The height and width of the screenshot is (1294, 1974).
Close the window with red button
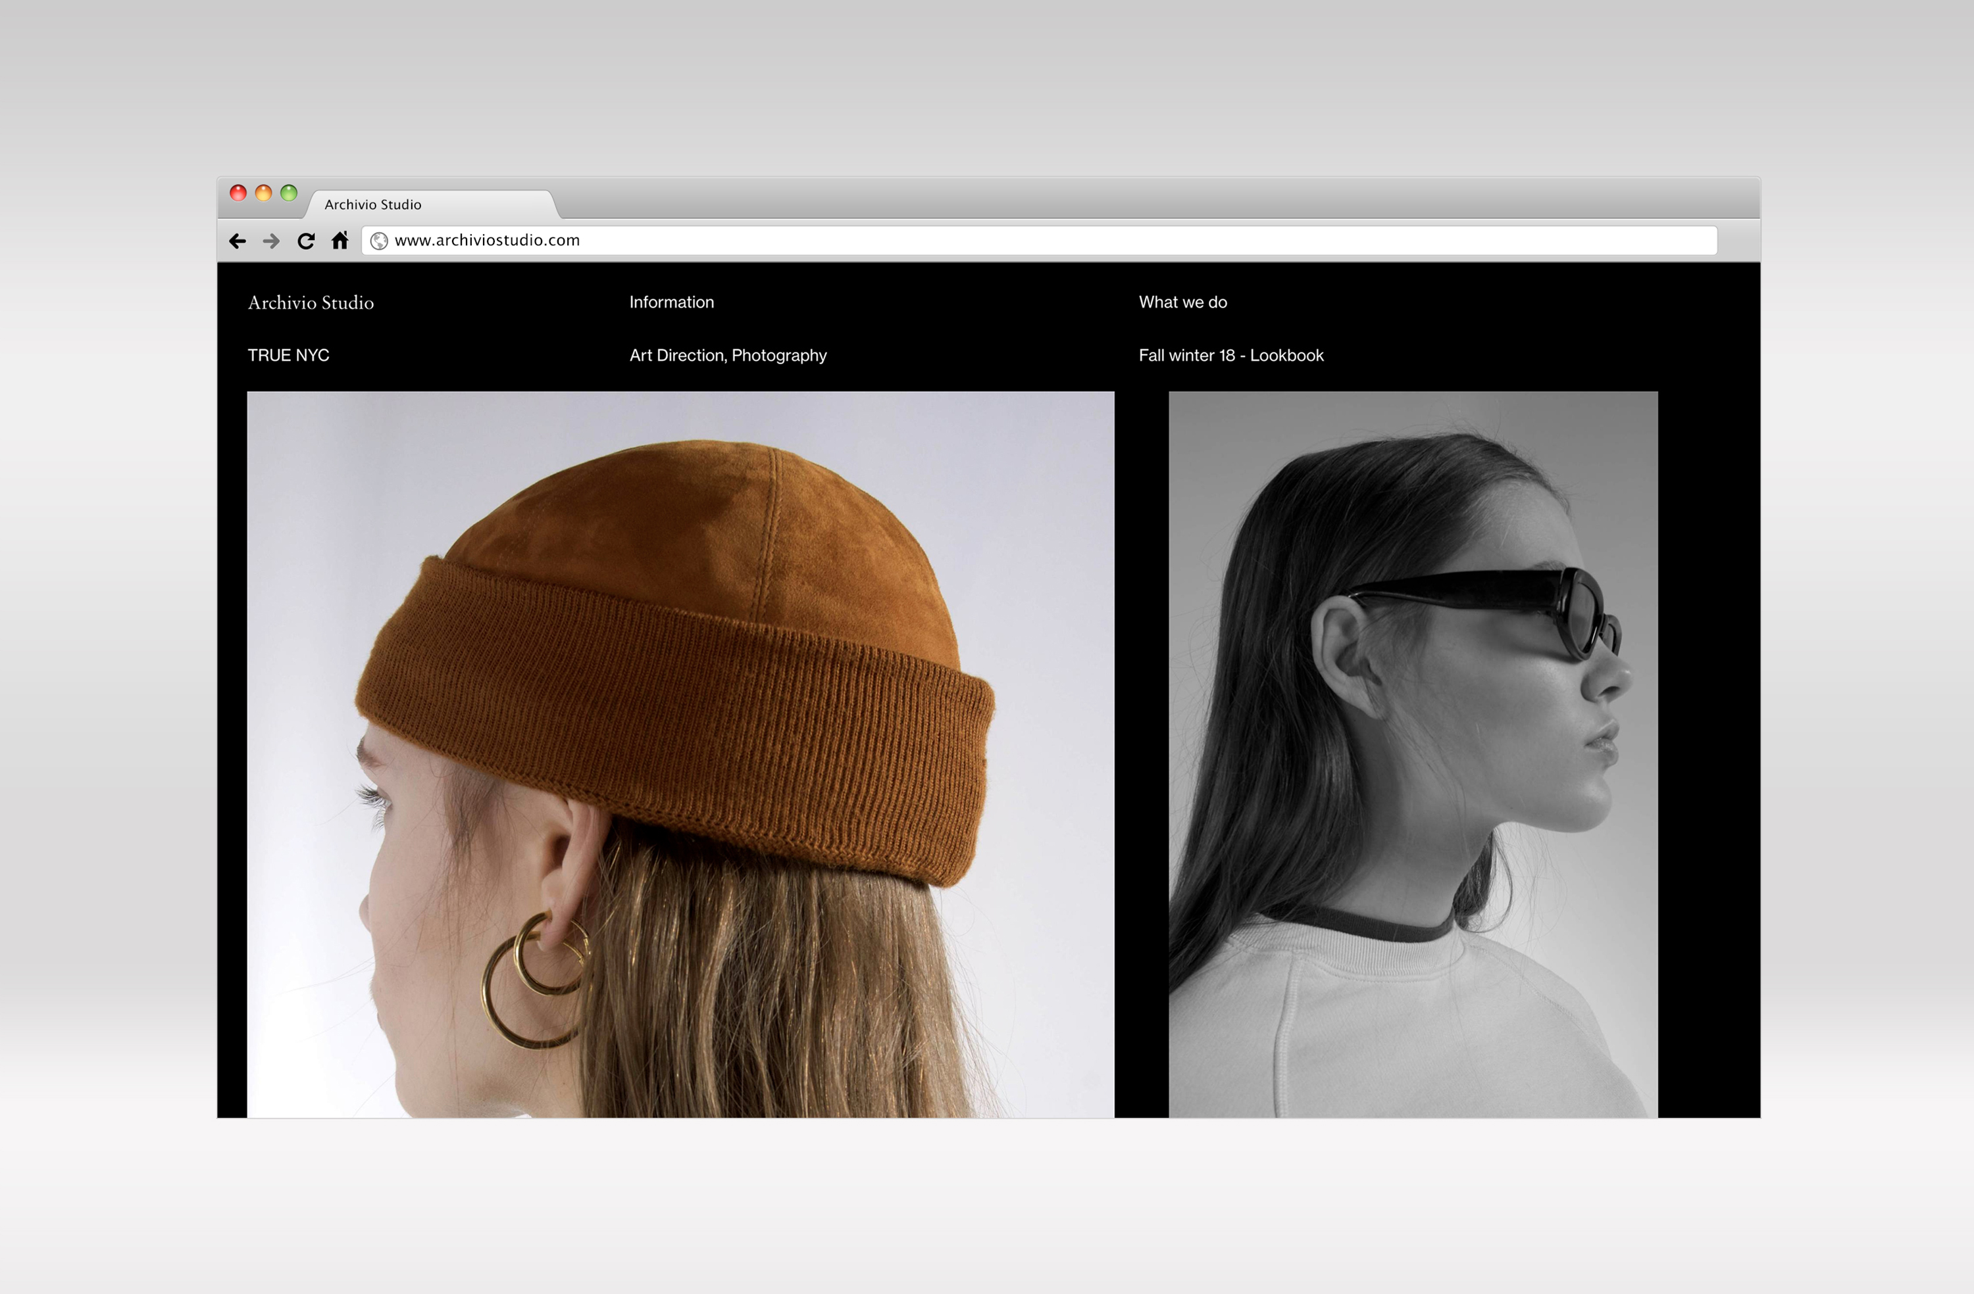[238, 193]
